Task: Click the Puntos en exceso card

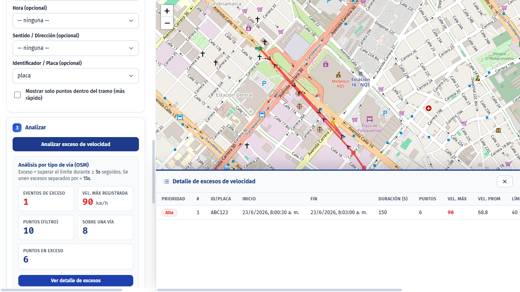Action: pos(76,256)
